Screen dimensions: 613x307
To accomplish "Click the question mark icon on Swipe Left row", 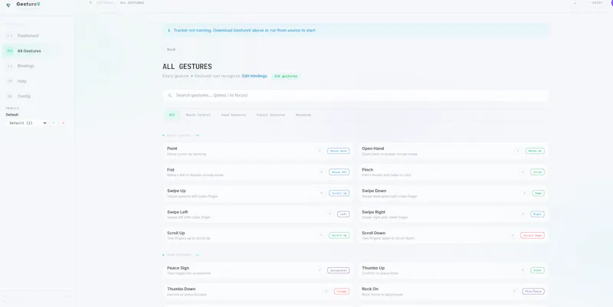I will 329,214.
